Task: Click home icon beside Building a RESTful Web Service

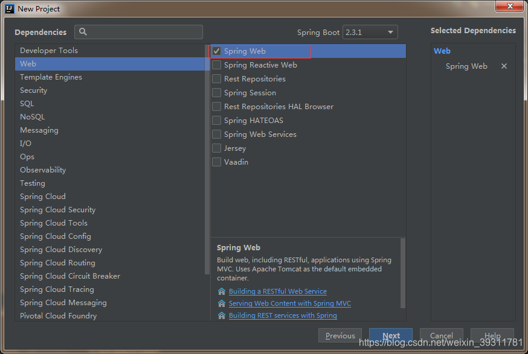Action: [222, 291]
